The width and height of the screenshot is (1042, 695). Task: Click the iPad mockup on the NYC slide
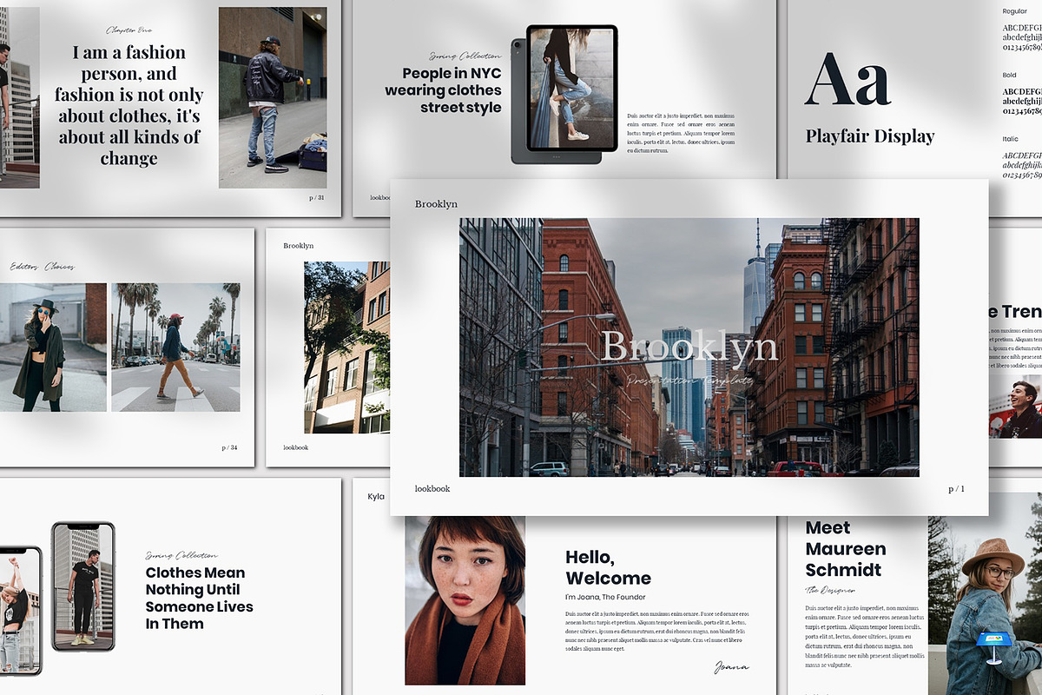tap(564, 94)
